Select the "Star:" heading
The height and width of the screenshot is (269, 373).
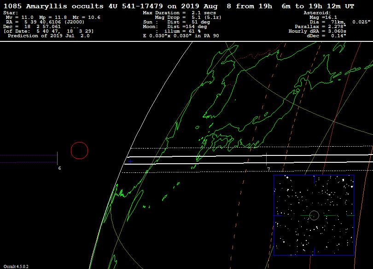click(11, 13)
